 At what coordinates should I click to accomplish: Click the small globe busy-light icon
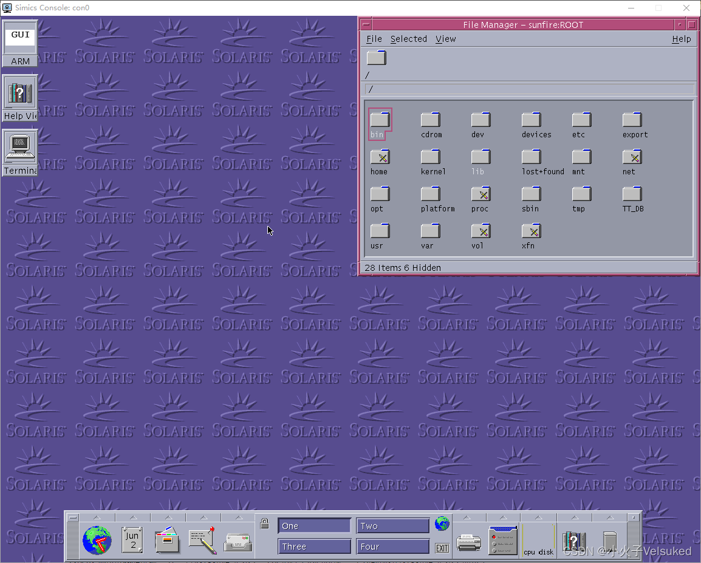442,524
